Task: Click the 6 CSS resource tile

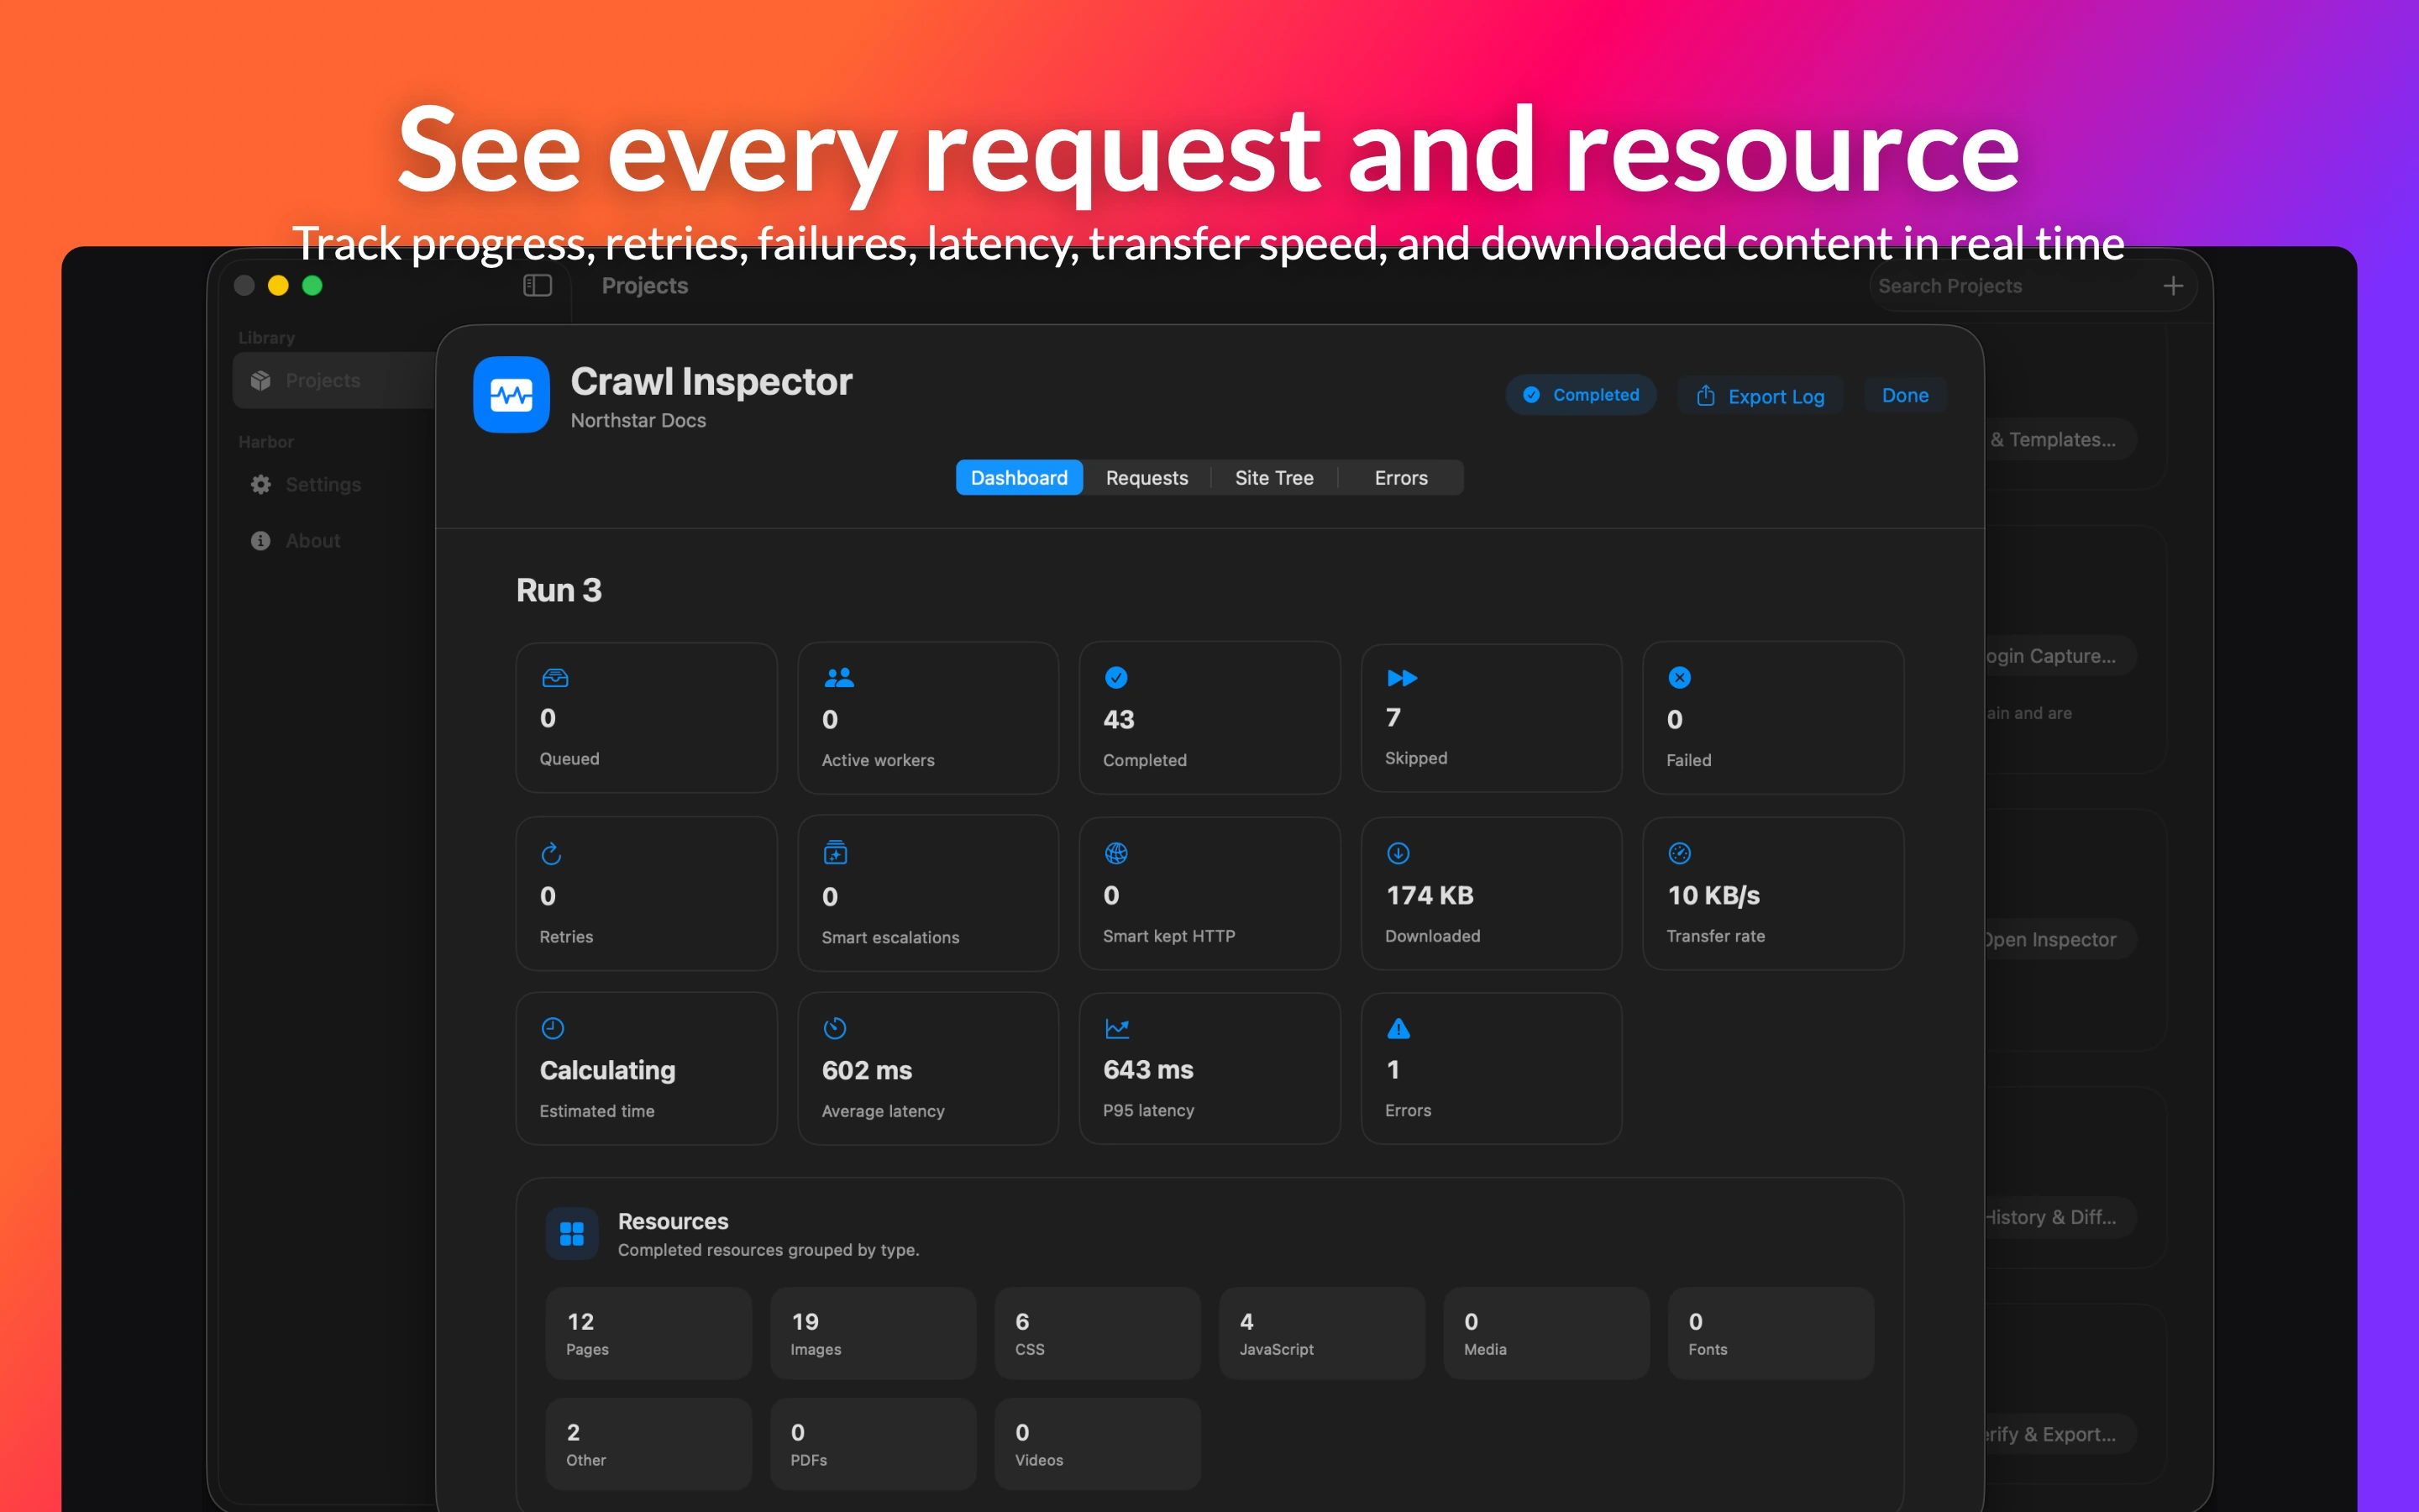Action: [x=1098, y=1333]
